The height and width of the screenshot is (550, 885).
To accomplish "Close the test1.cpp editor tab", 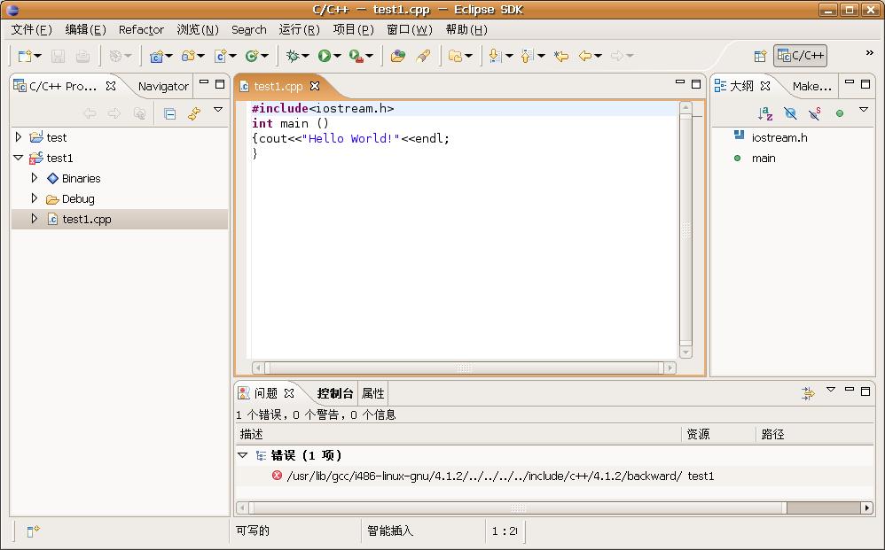I will (315, 86).
